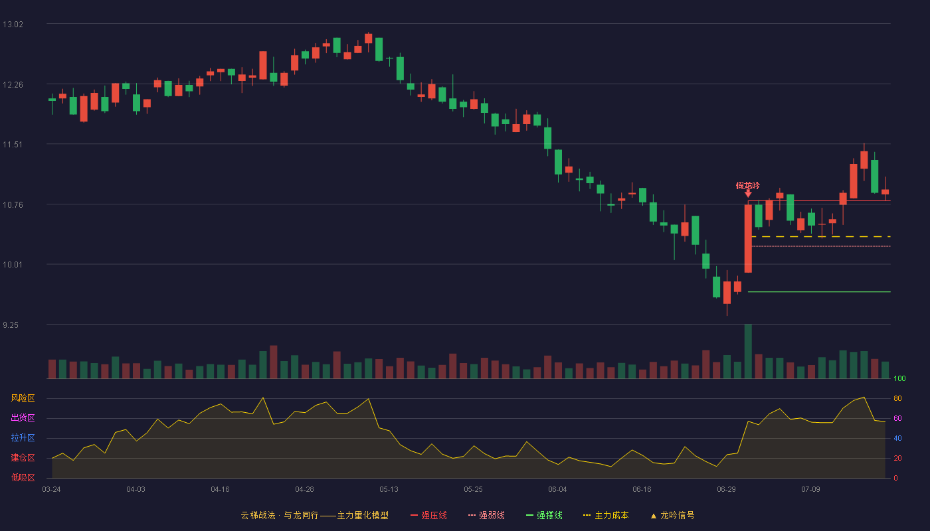This screenshot has width=930, height=531.
Task: Toggle the 强弱线 legend entry
Action: [486, 515]
